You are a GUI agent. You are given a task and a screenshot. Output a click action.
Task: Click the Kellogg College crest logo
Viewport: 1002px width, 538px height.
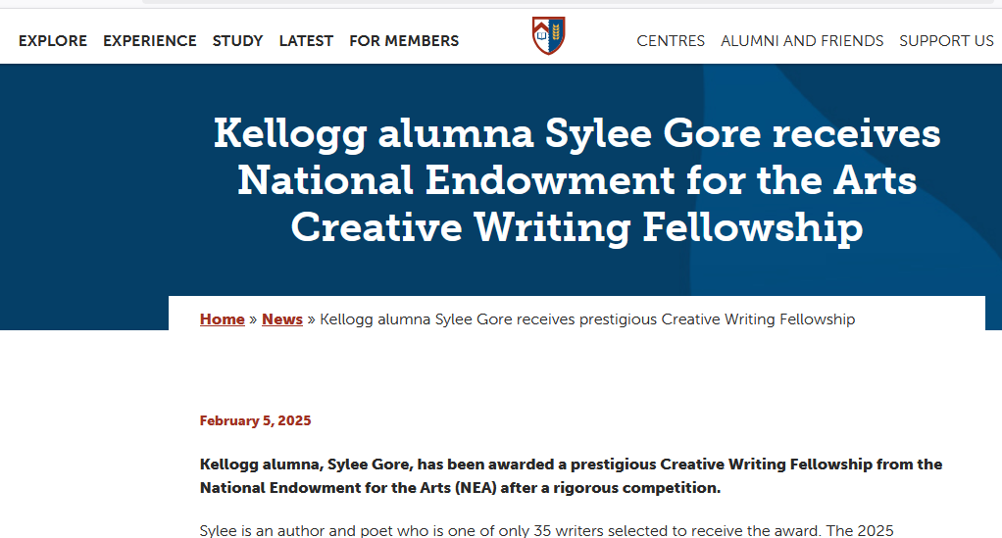pyautogui.click(x=548, y=36)
